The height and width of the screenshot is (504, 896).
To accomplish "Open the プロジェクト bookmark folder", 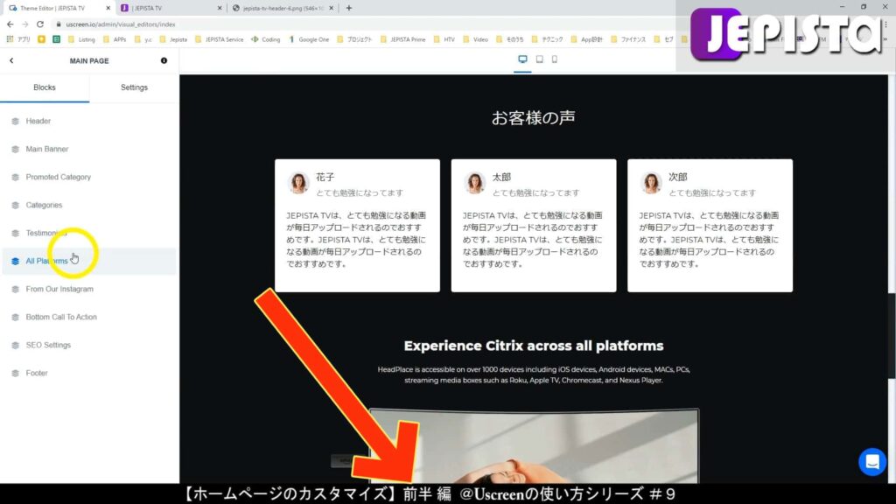I will (x=354, y=39).
